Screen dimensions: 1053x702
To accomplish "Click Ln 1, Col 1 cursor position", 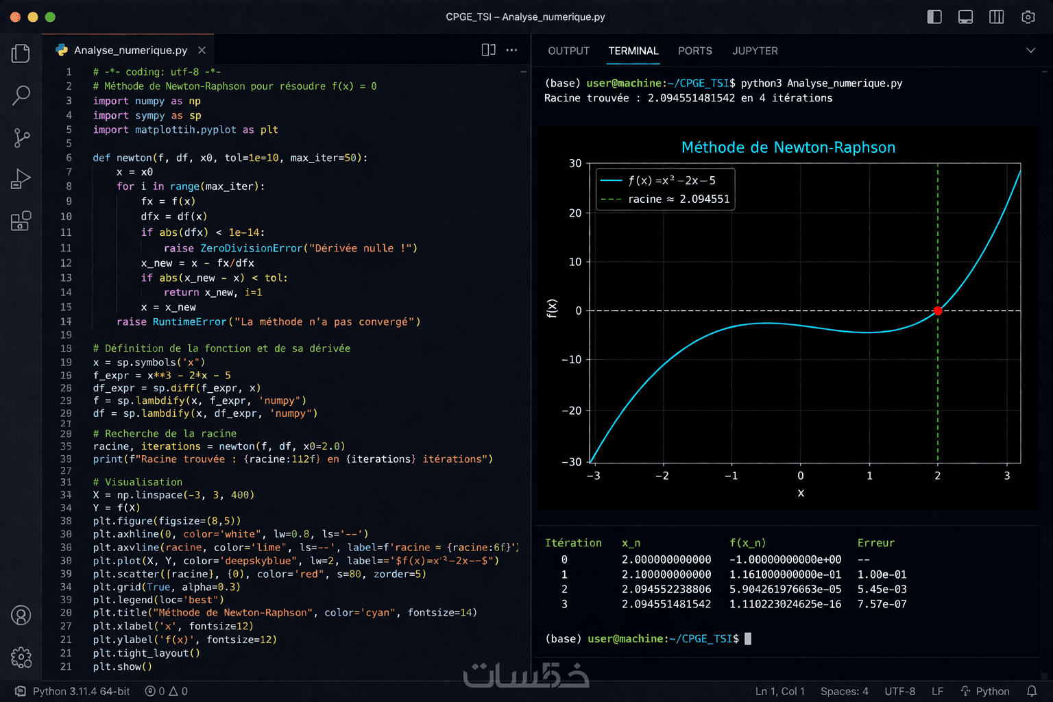I will (779, 691).
